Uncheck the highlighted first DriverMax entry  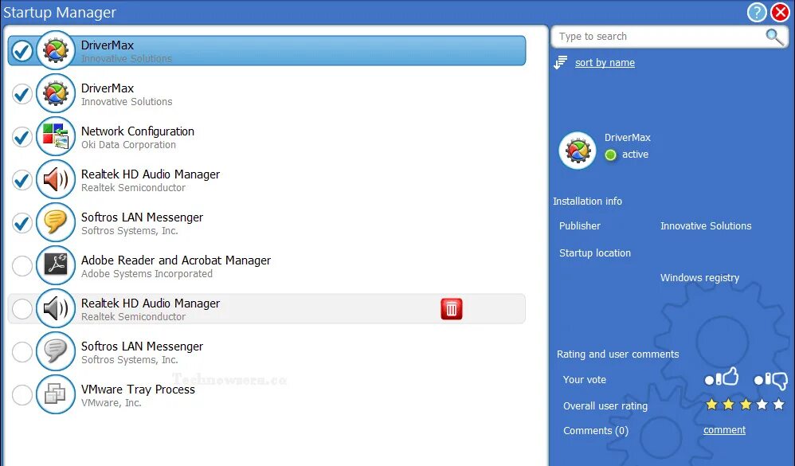point(22,51)
